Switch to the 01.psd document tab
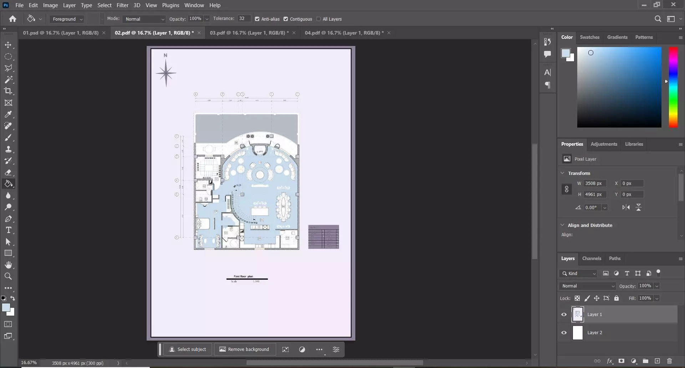The height and width of the screenshot is (368, 685). coord(61,33)
